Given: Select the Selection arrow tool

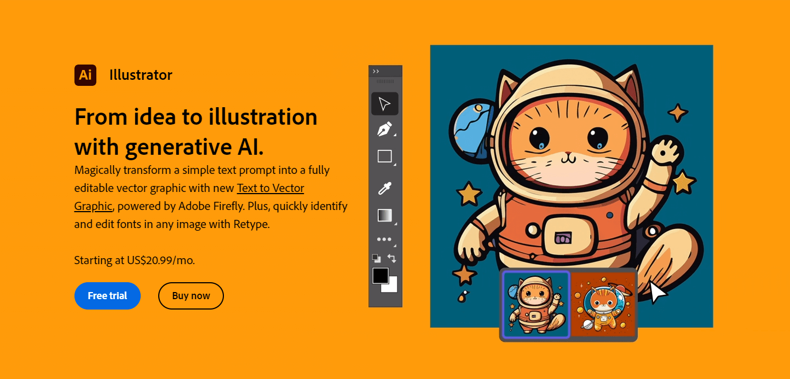Looking at the screenshot, I should pos(385,104).
